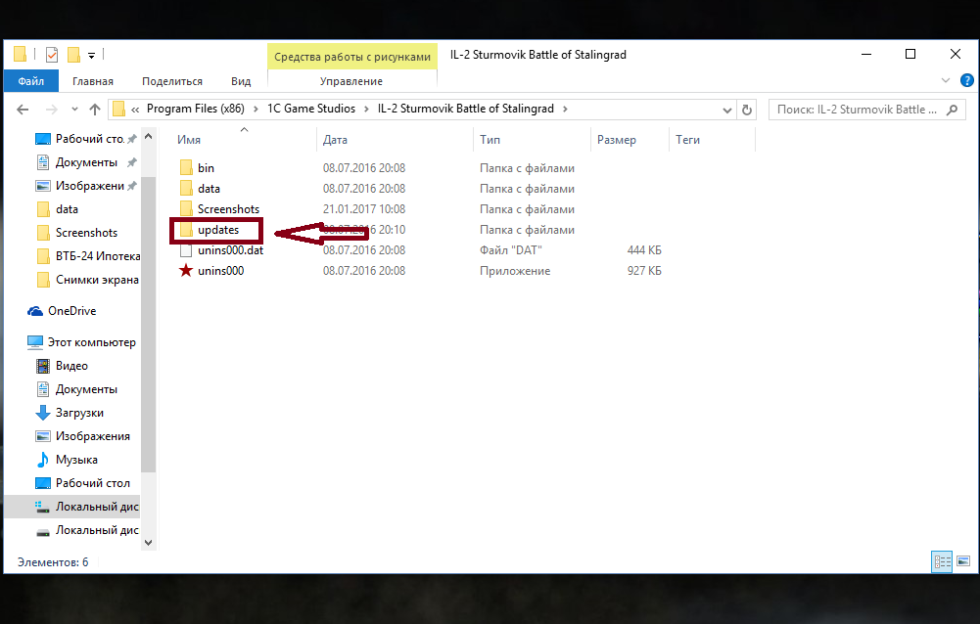Switch to the Поделиться ribbon tab
The width and height of the screenshot is (980, 624).
click(172, 81)
